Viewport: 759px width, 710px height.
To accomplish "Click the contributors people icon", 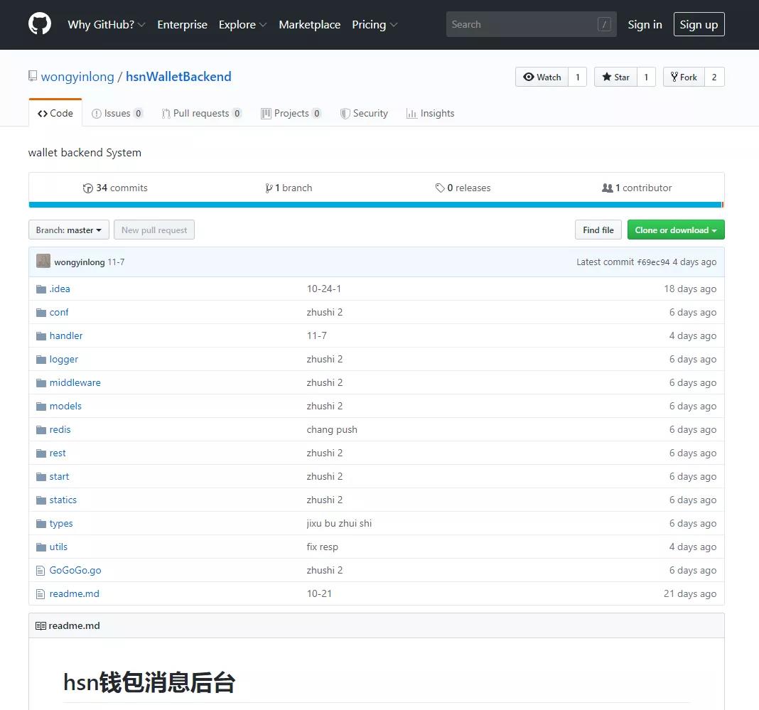I will coord(607,188).
